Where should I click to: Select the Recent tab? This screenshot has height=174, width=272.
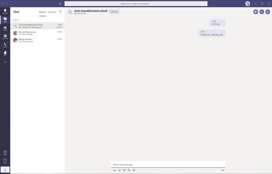tap(43, 12)
